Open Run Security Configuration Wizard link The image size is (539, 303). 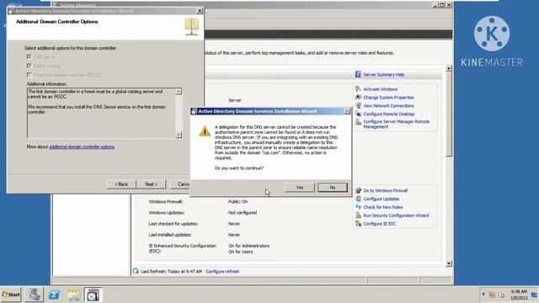tap(396, 215)
